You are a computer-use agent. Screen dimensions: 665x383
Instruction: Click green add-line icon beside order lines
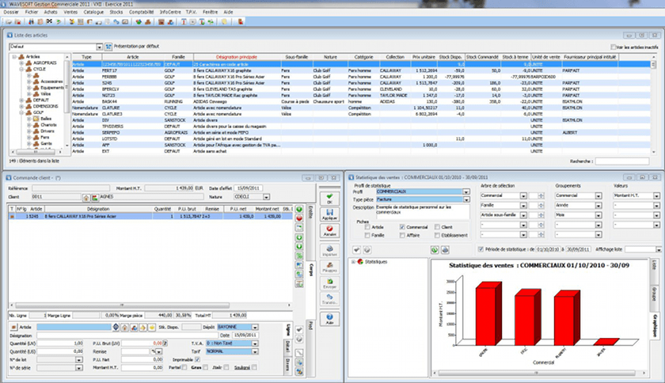pos(299,210)
